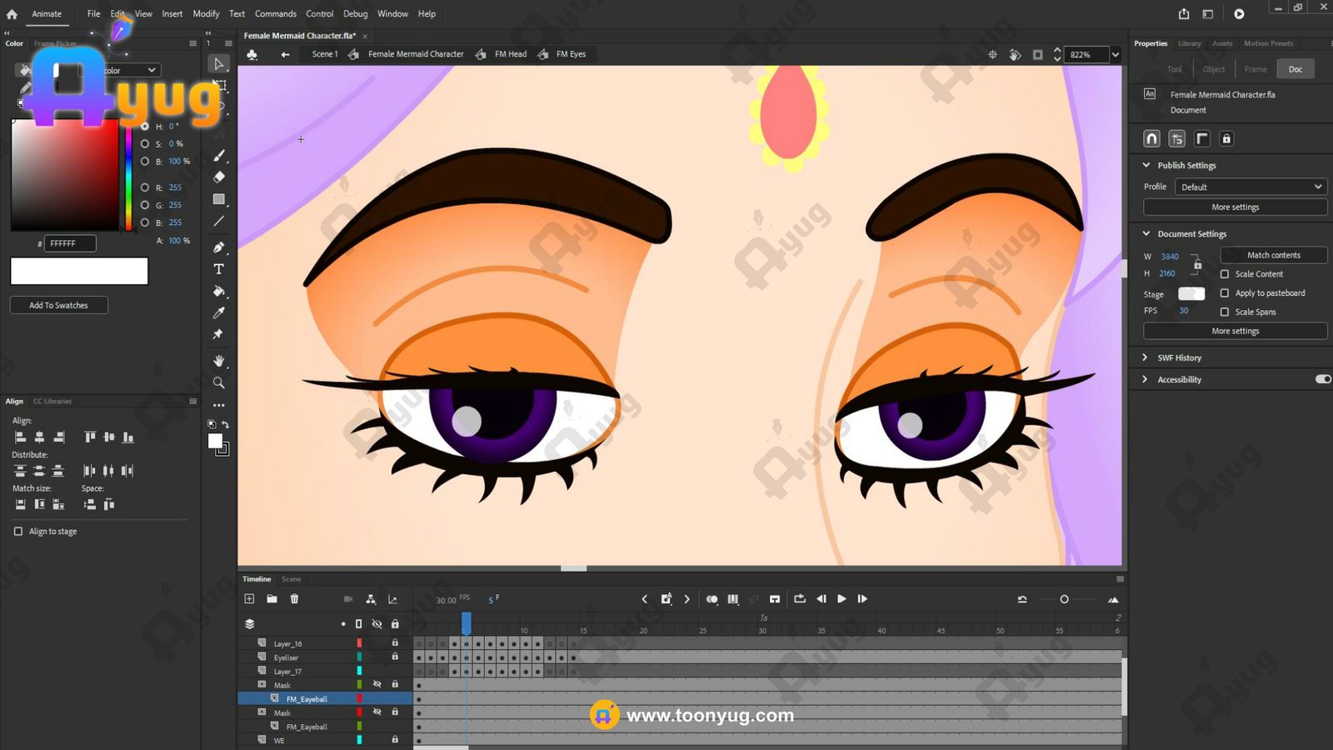Pick the Paint Bucket tool
1333x750 pixels.
tap(218, 291)
